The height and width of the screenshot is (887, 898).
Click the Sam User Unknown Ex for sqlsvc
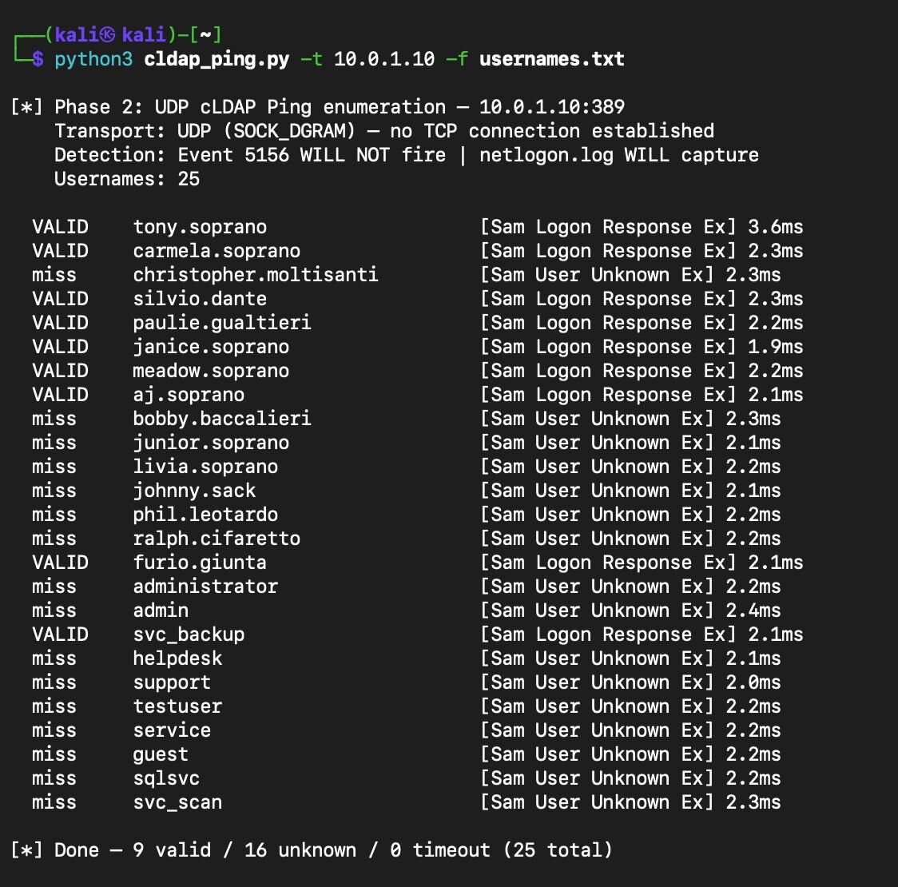pyautogui.click(x=597, y=778)
